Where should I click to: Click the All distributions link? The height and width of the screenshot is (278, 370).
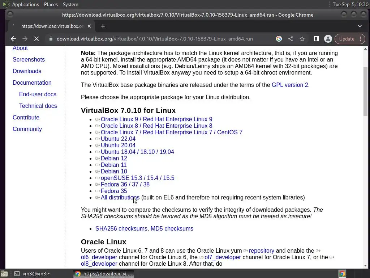coord(120,198)
